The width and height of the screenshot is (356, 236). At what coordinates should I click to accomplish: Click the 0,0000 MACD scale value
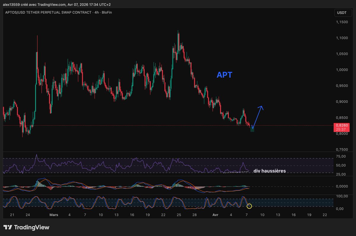click(x=342, y=187)
